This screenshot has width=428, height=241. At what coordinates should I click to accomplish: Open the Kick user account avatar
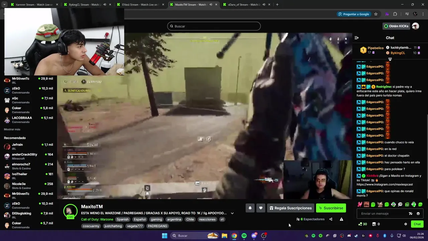click(x=415, y=26)
